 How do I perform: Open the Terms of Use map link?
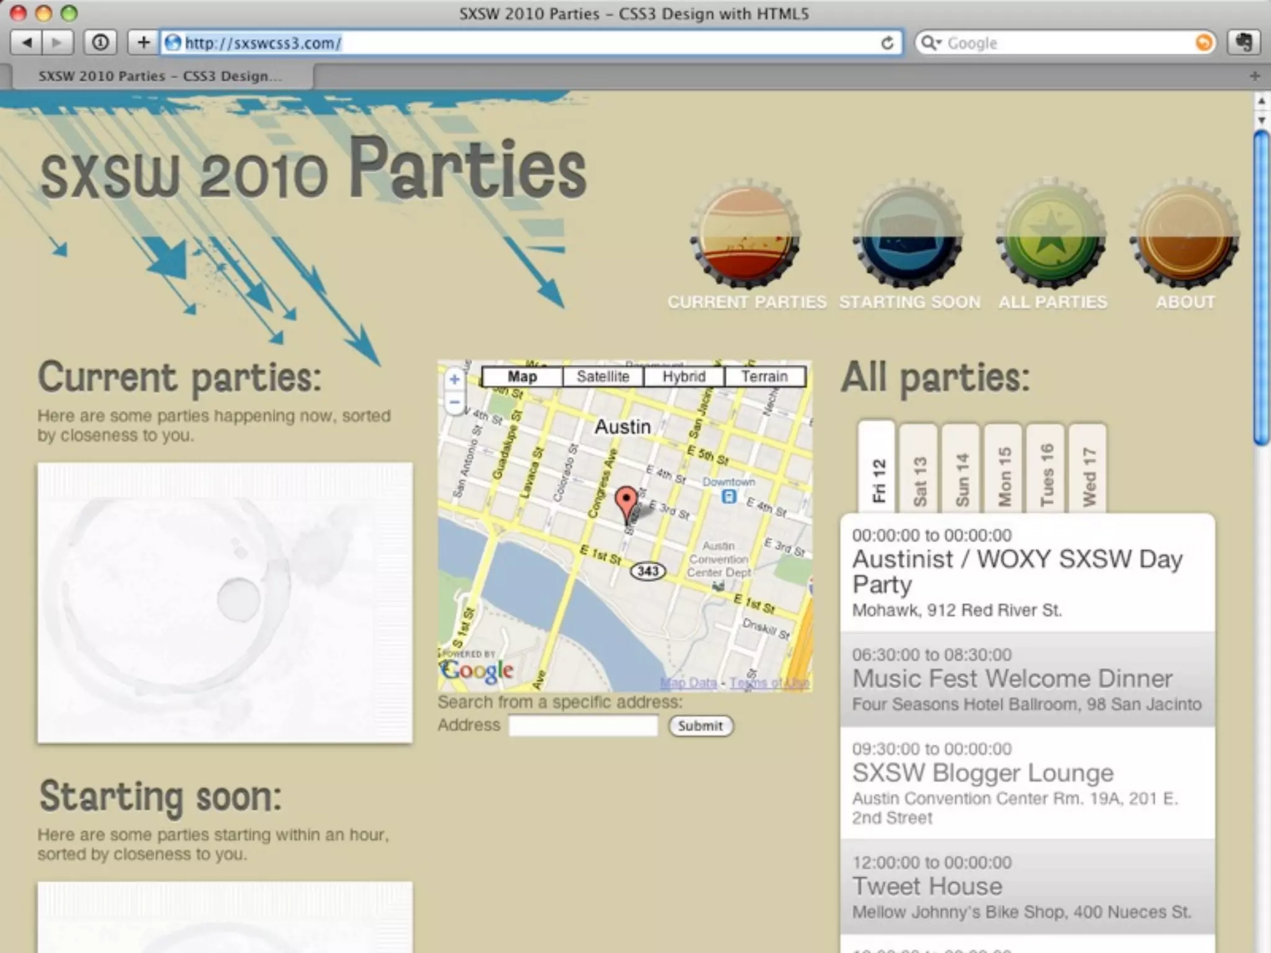(x=769, y=682)
